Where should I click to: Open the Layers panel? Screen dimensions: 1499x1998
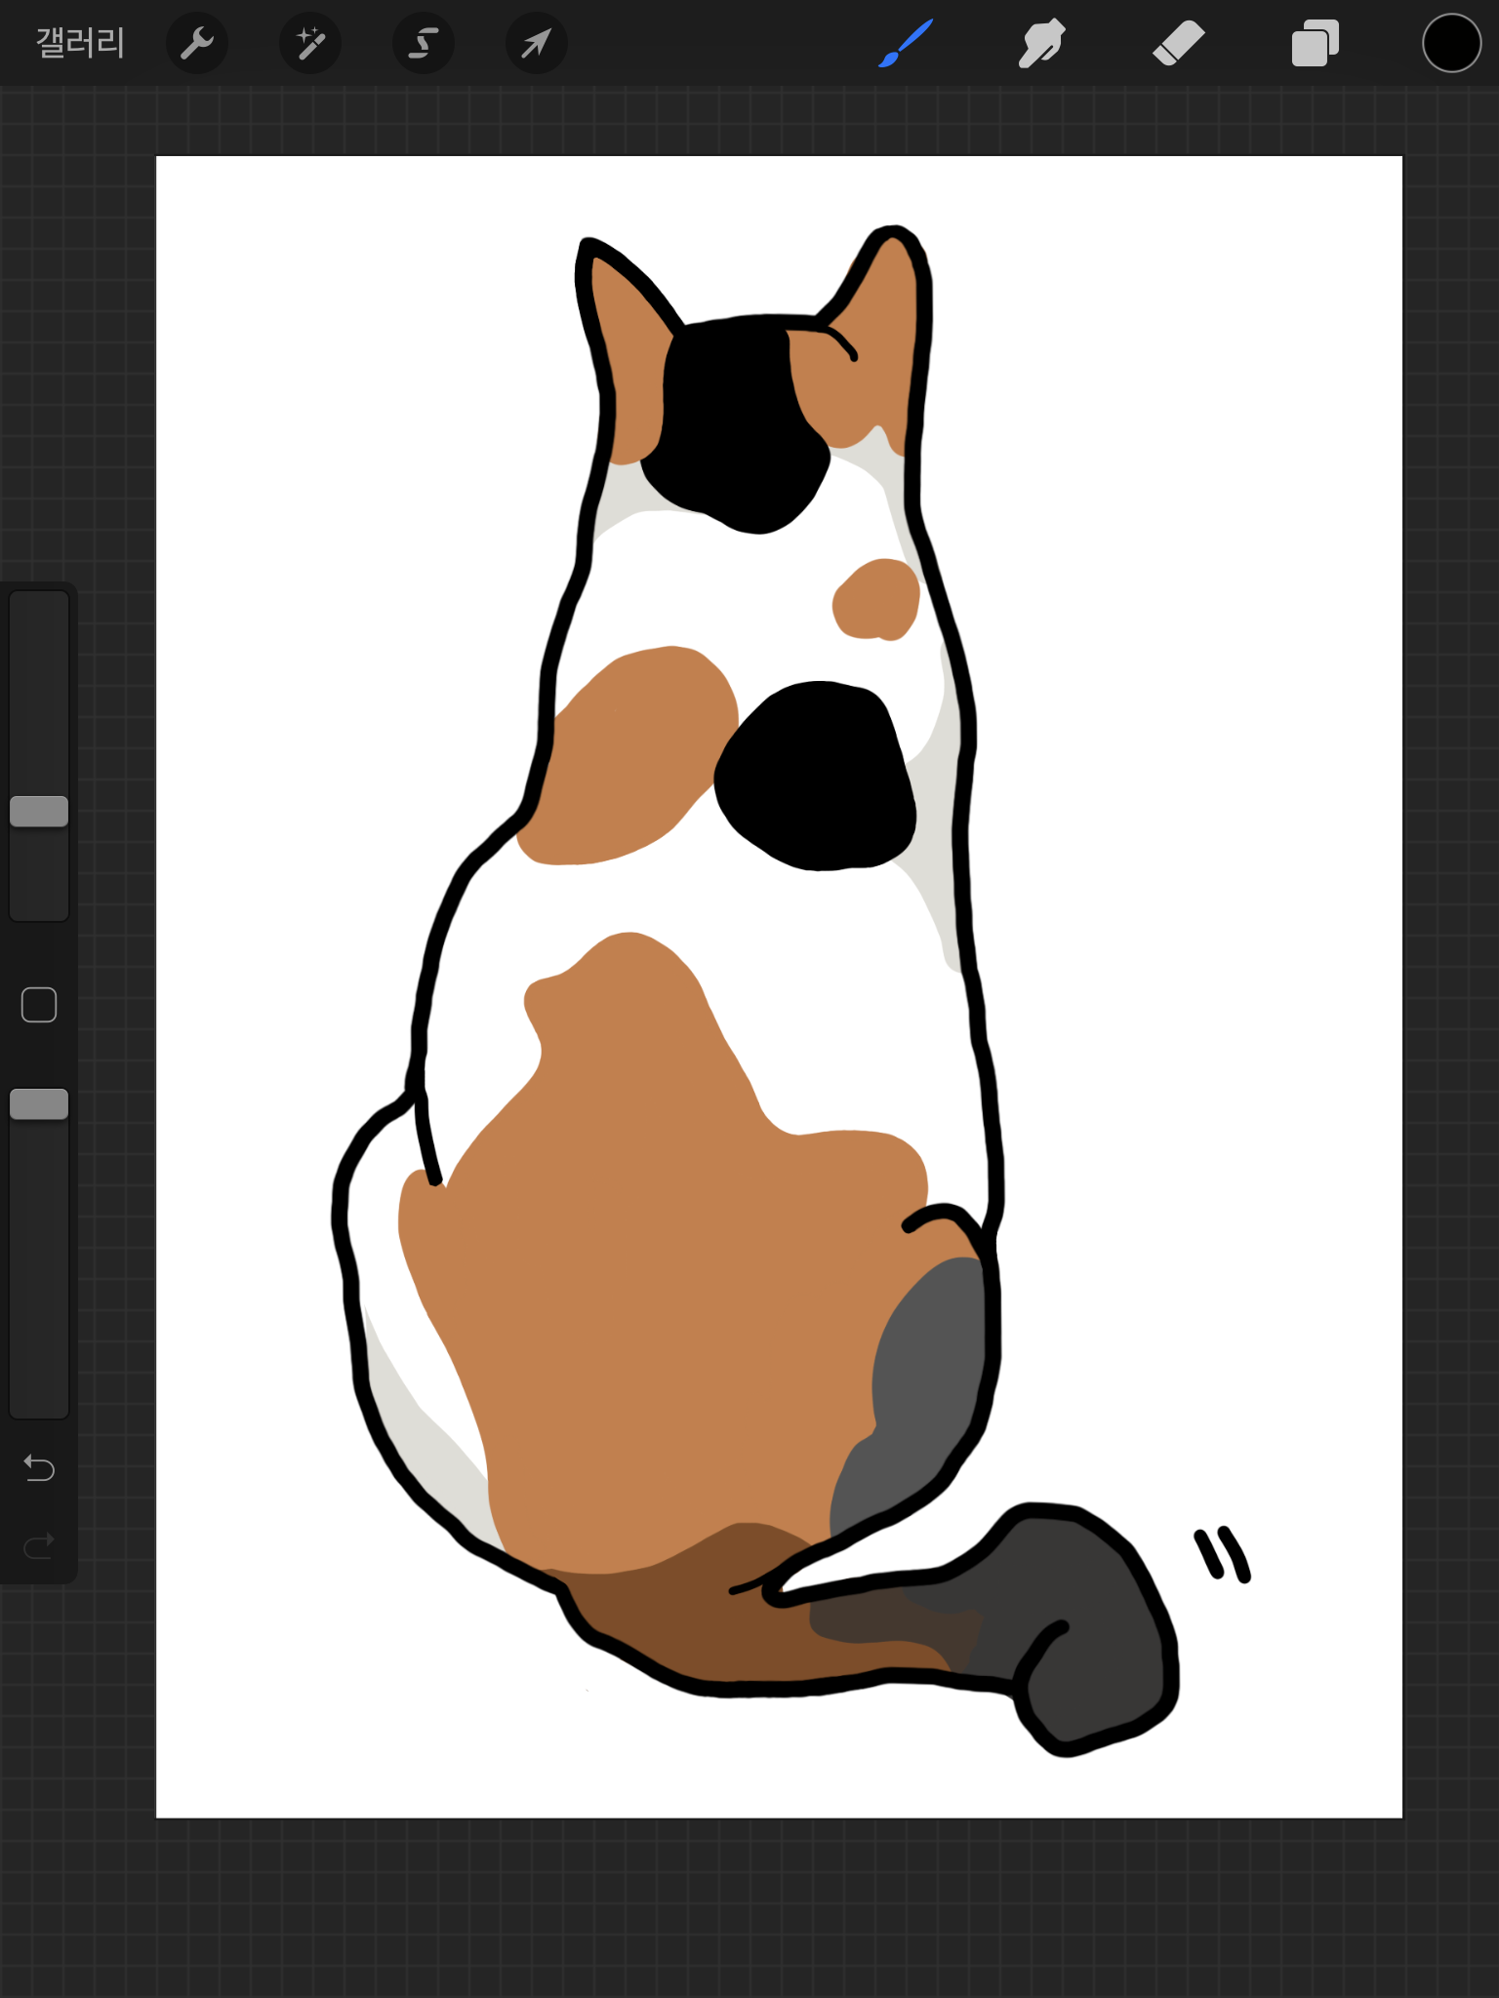[x=1316, y=44]
